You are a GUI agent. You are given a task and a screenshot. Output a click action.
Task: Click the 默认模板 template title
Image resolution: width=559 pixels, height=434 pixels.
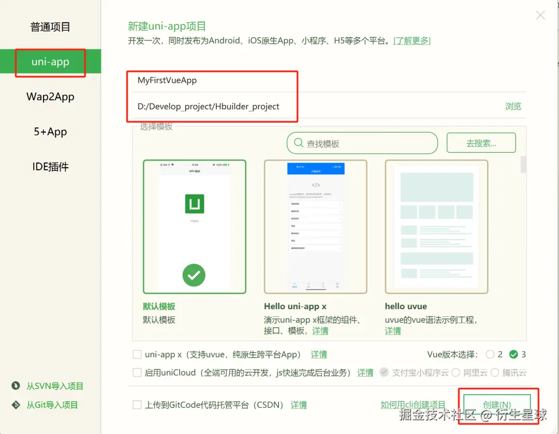(x=159, y=306)
